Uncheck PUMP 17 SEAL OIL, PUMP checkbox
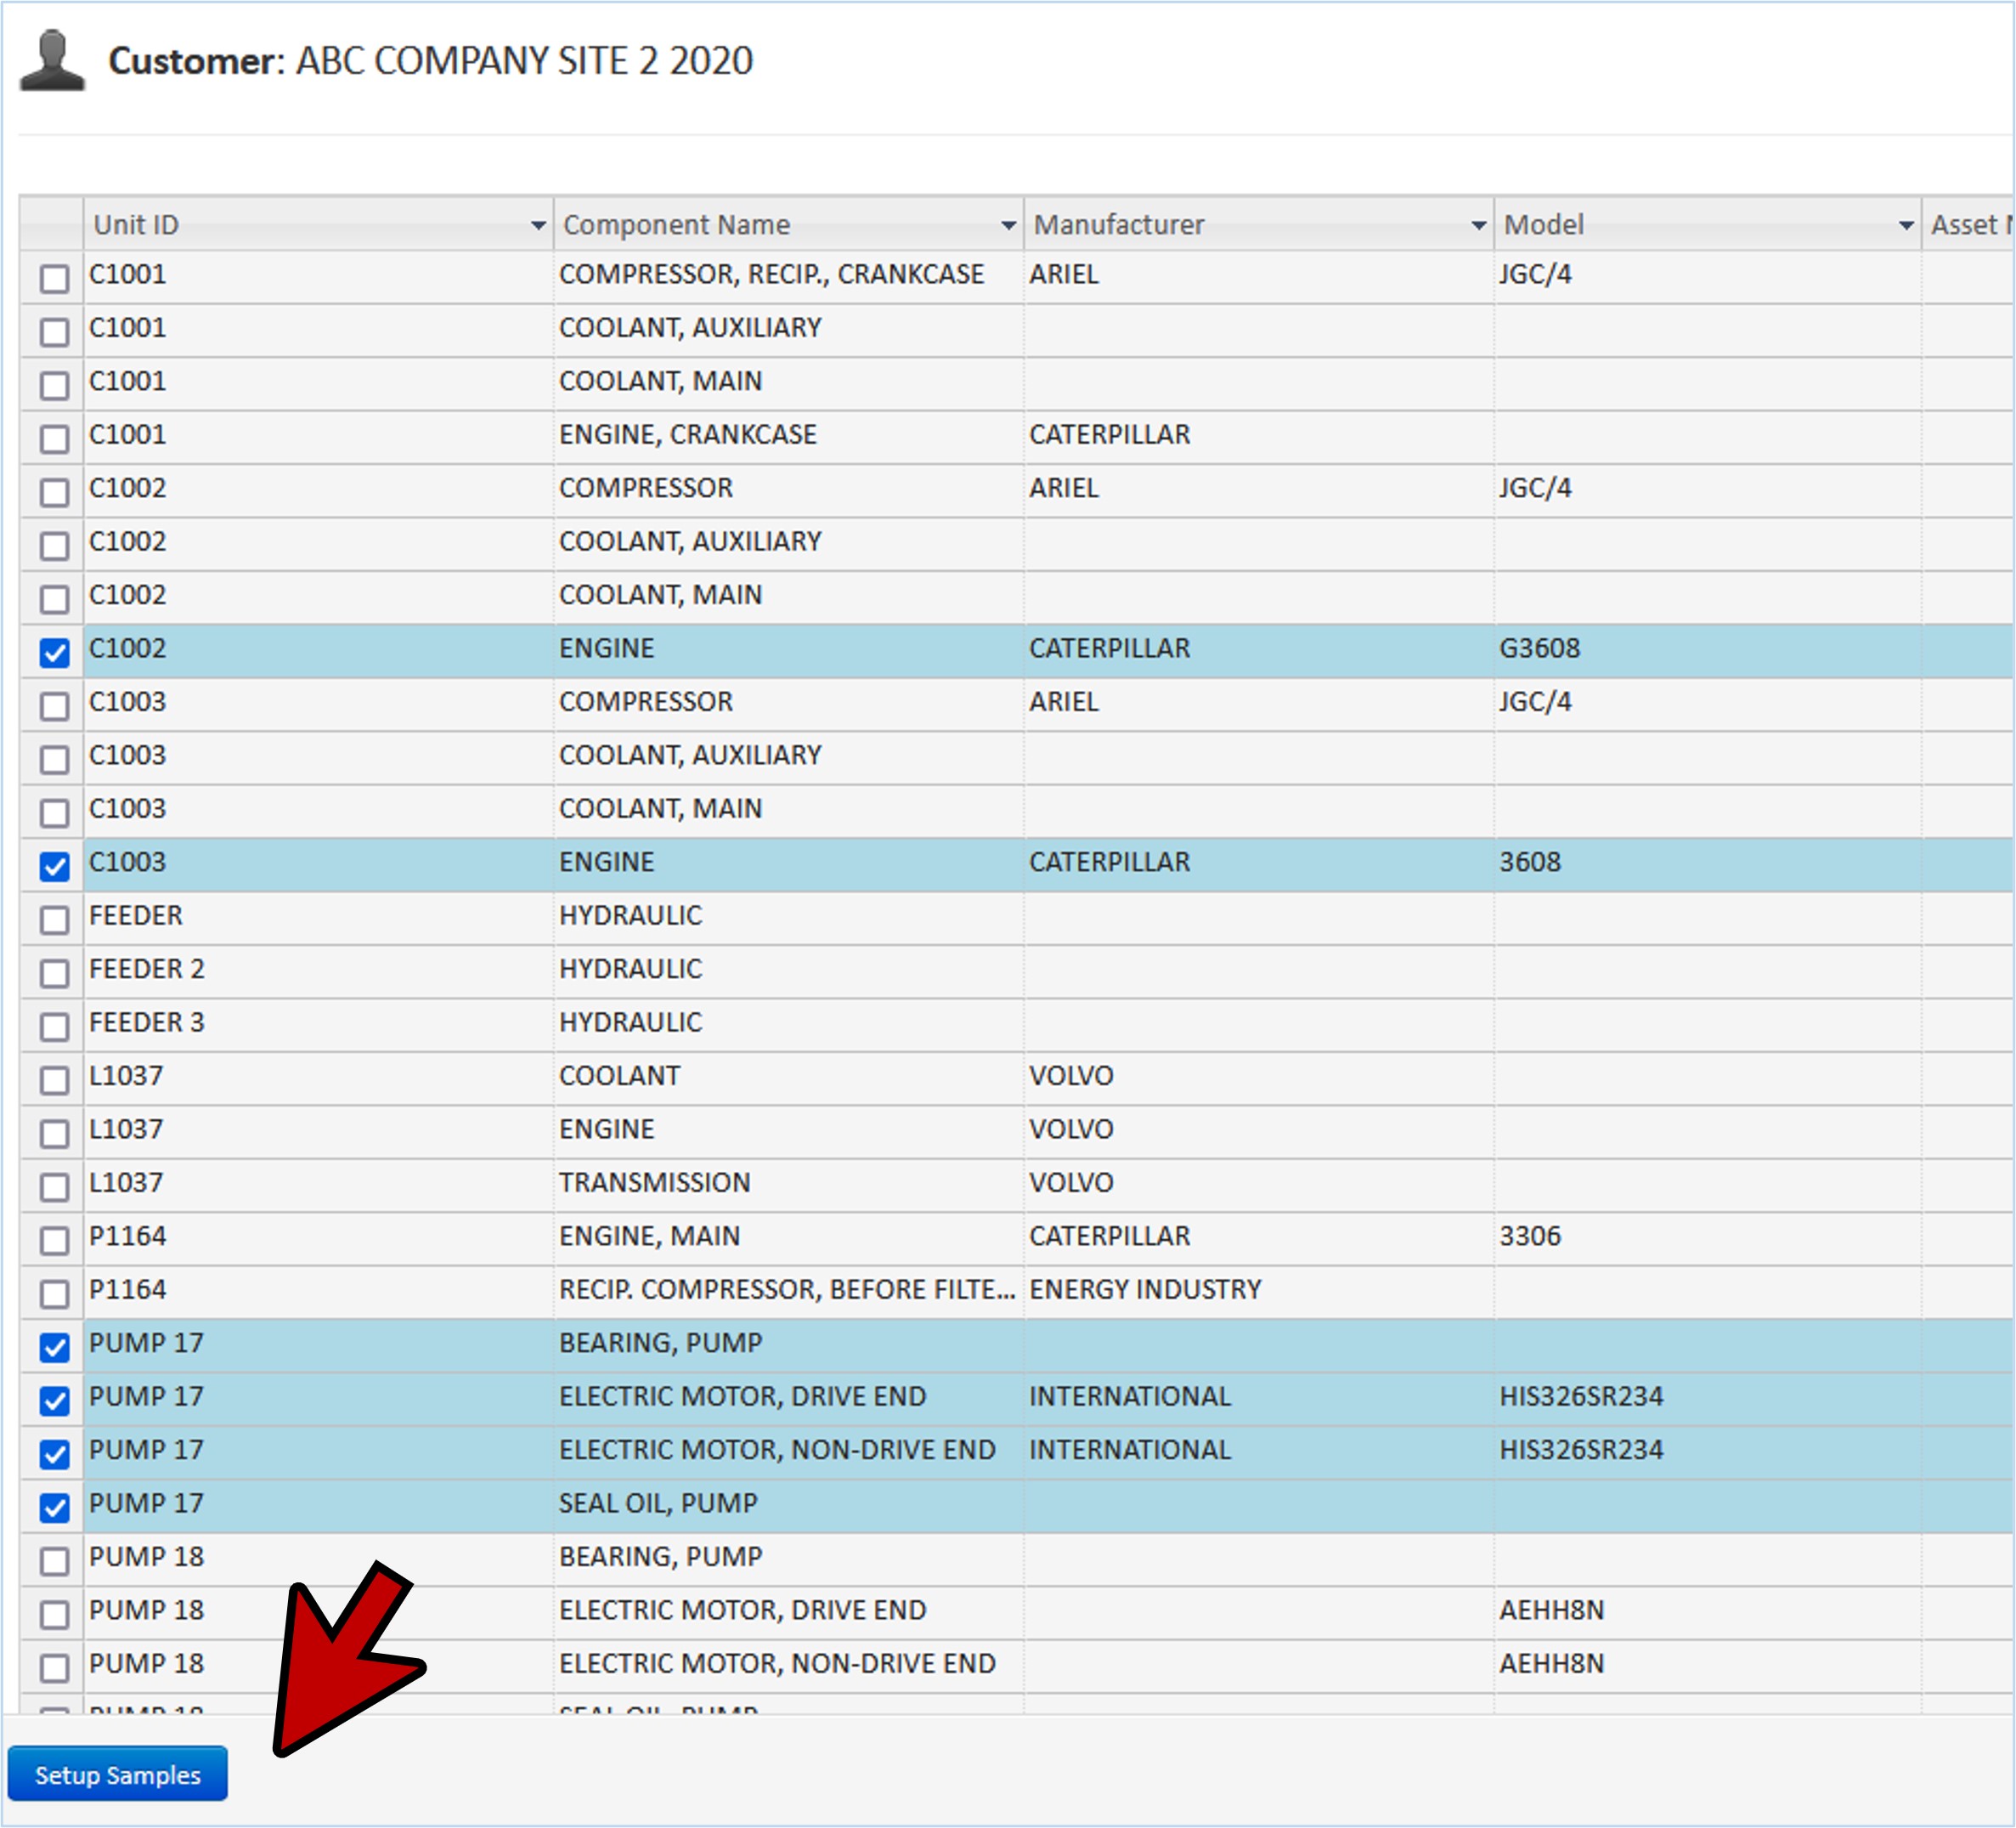2016x1828 pixels. point(55,1507)
